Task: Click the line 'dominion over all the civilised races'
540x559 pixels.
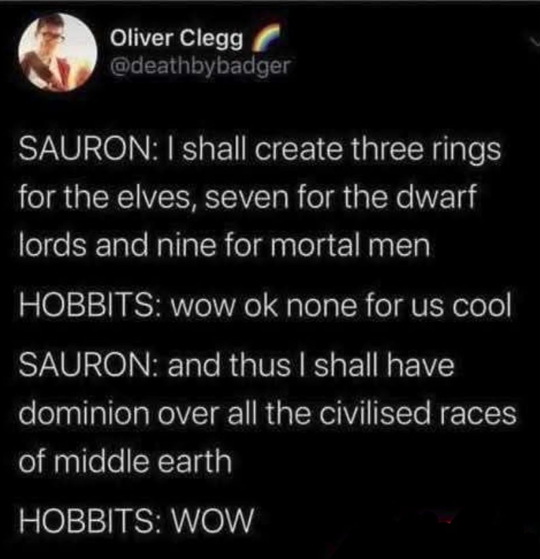Action: click(267, 413)
